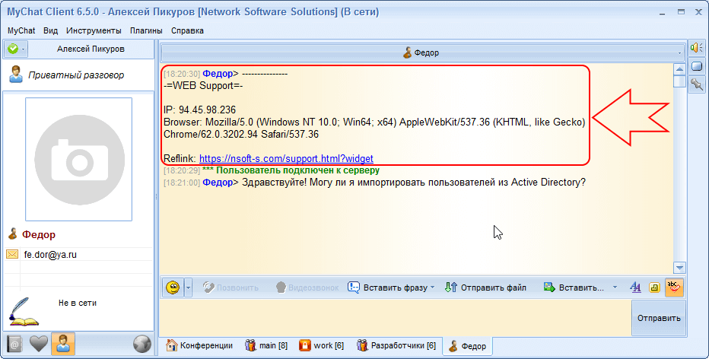
Task: Click the yellow note icon in toolbar
Action: pos(654,288)
